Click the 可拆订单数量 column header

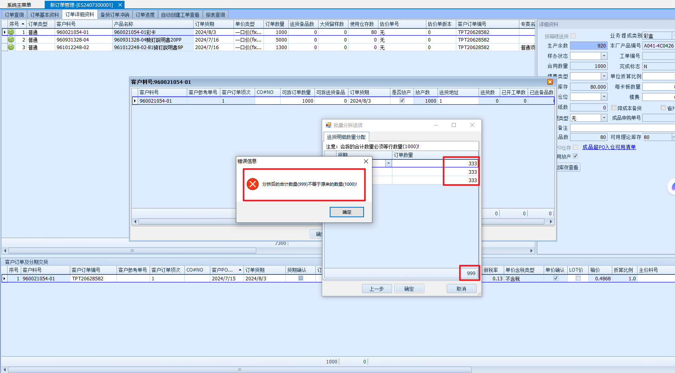(297, 92)
